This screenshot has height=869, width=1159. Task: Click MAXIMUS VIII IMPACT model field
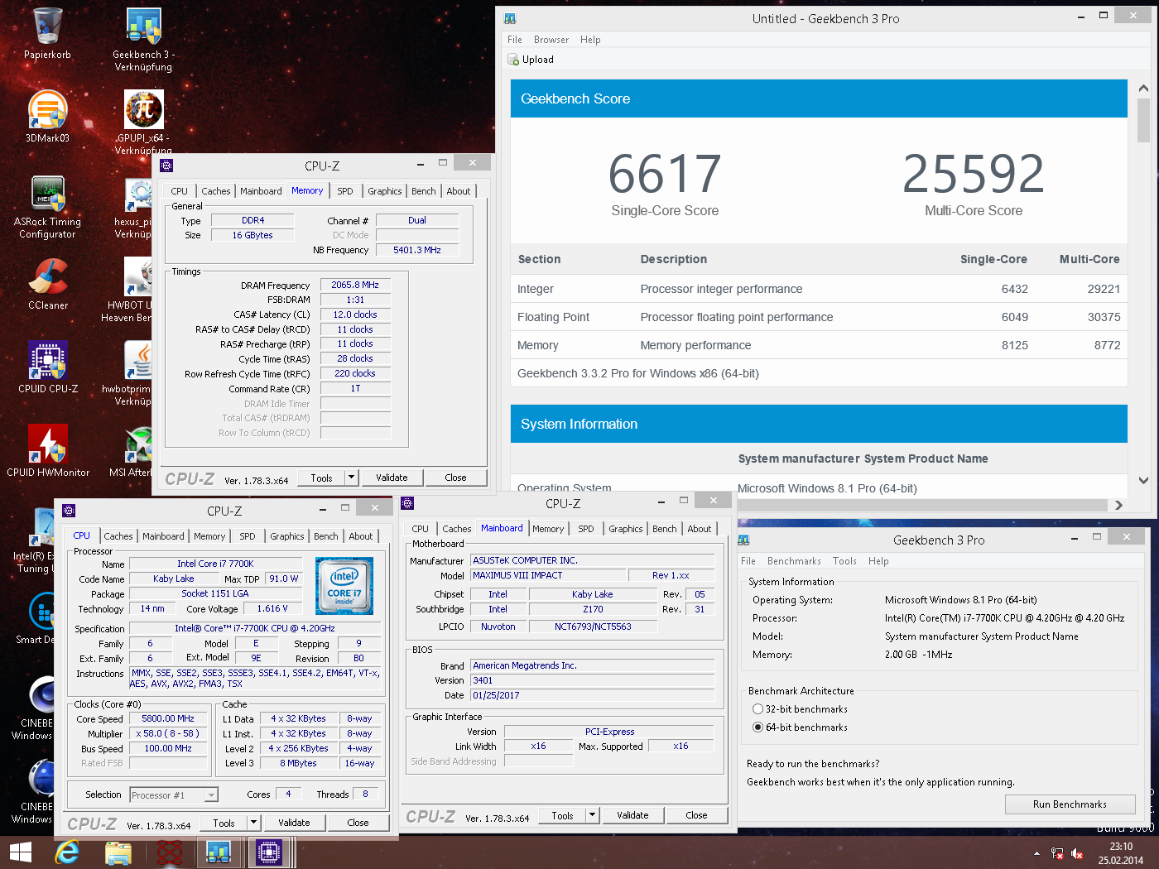tap(547, 575)
